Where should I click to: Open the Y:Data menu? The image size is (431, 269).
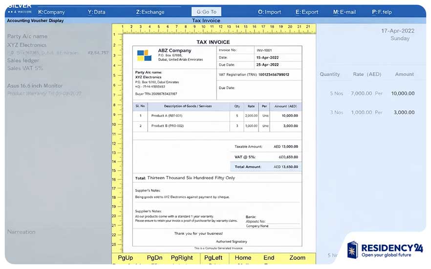(96, 12)
